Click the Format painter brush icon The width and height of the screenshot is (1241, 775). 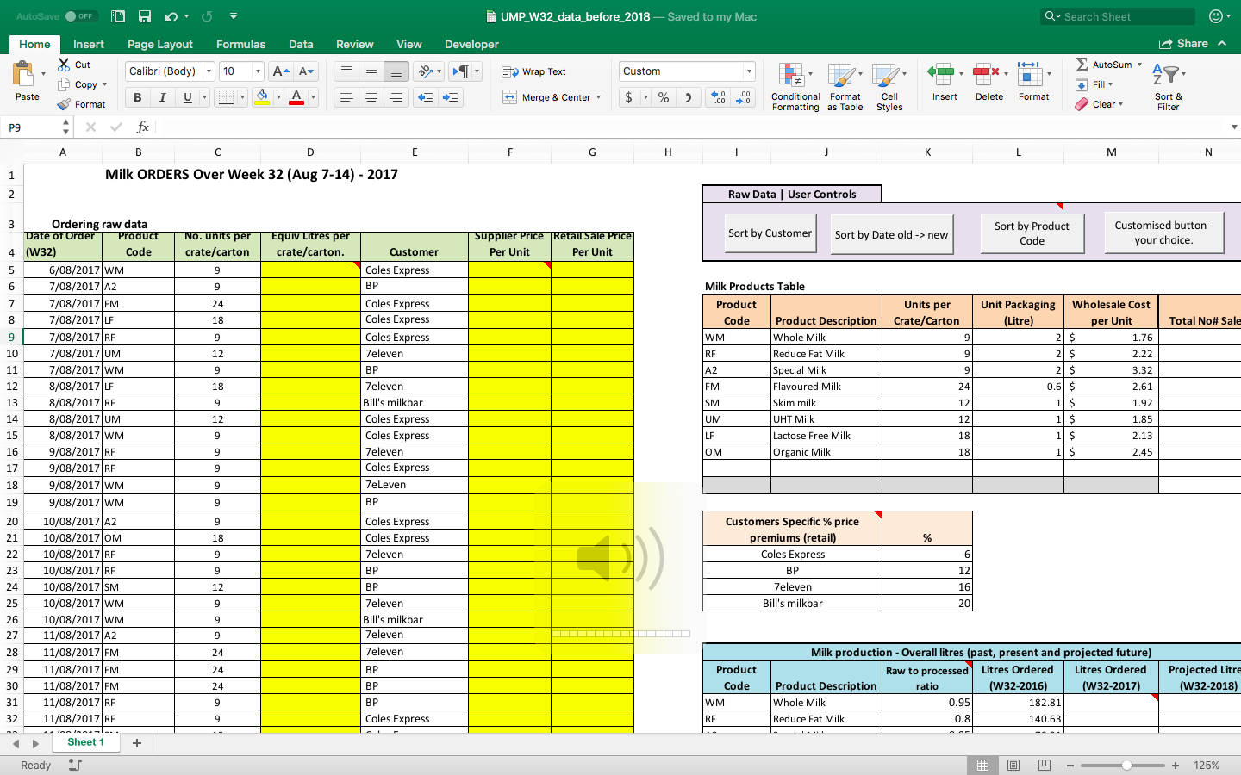tap(64, 104)
